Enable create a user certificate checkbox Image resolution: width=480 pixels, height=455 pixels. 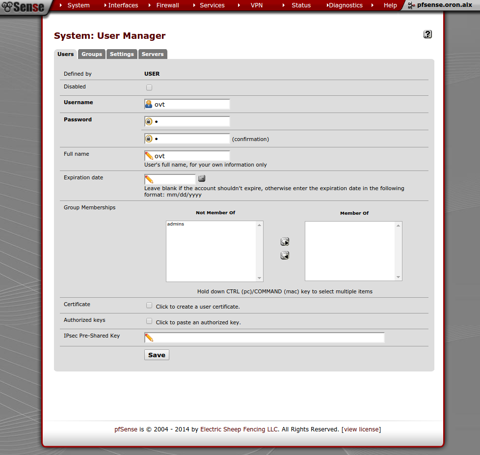(149, 306)
